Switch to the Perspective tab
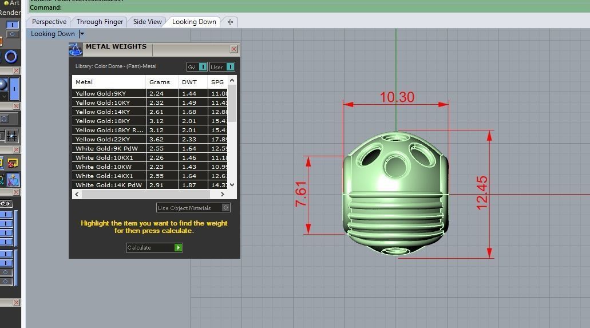This screenshot has width=590, height=328. point(49,22)
